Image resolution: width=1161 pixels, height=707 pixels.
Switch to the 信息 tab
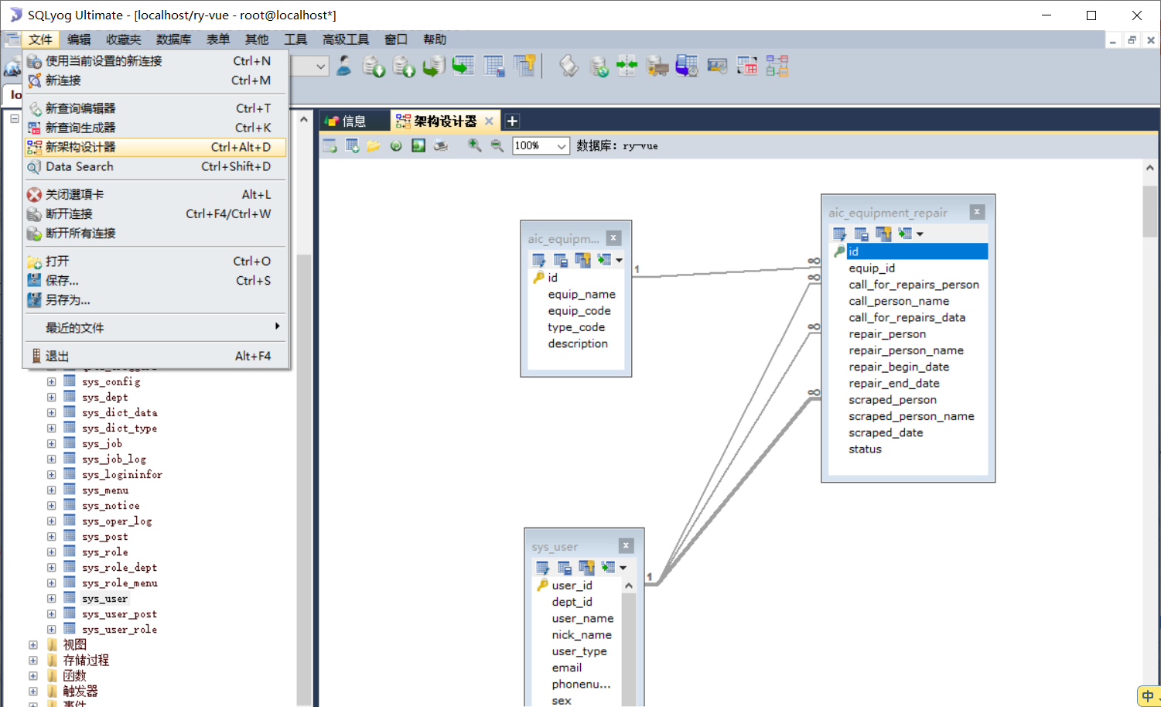(354, 121)
